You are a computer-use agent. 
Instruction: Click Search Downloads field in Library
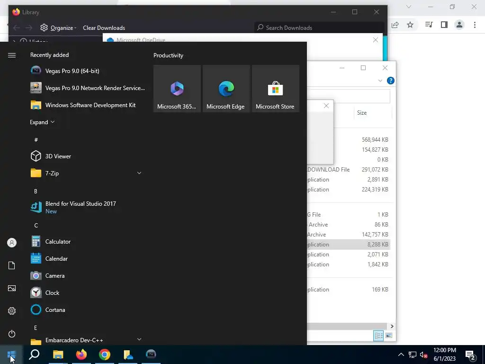click(319, 28)
